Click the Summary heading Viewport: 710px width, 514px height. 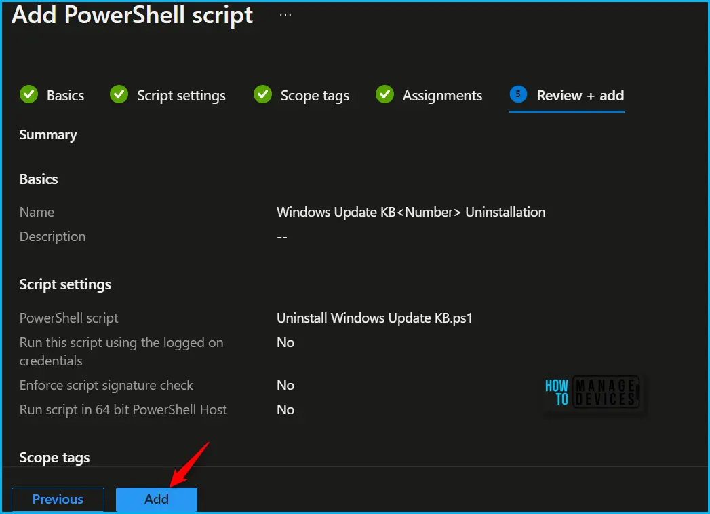48,135
